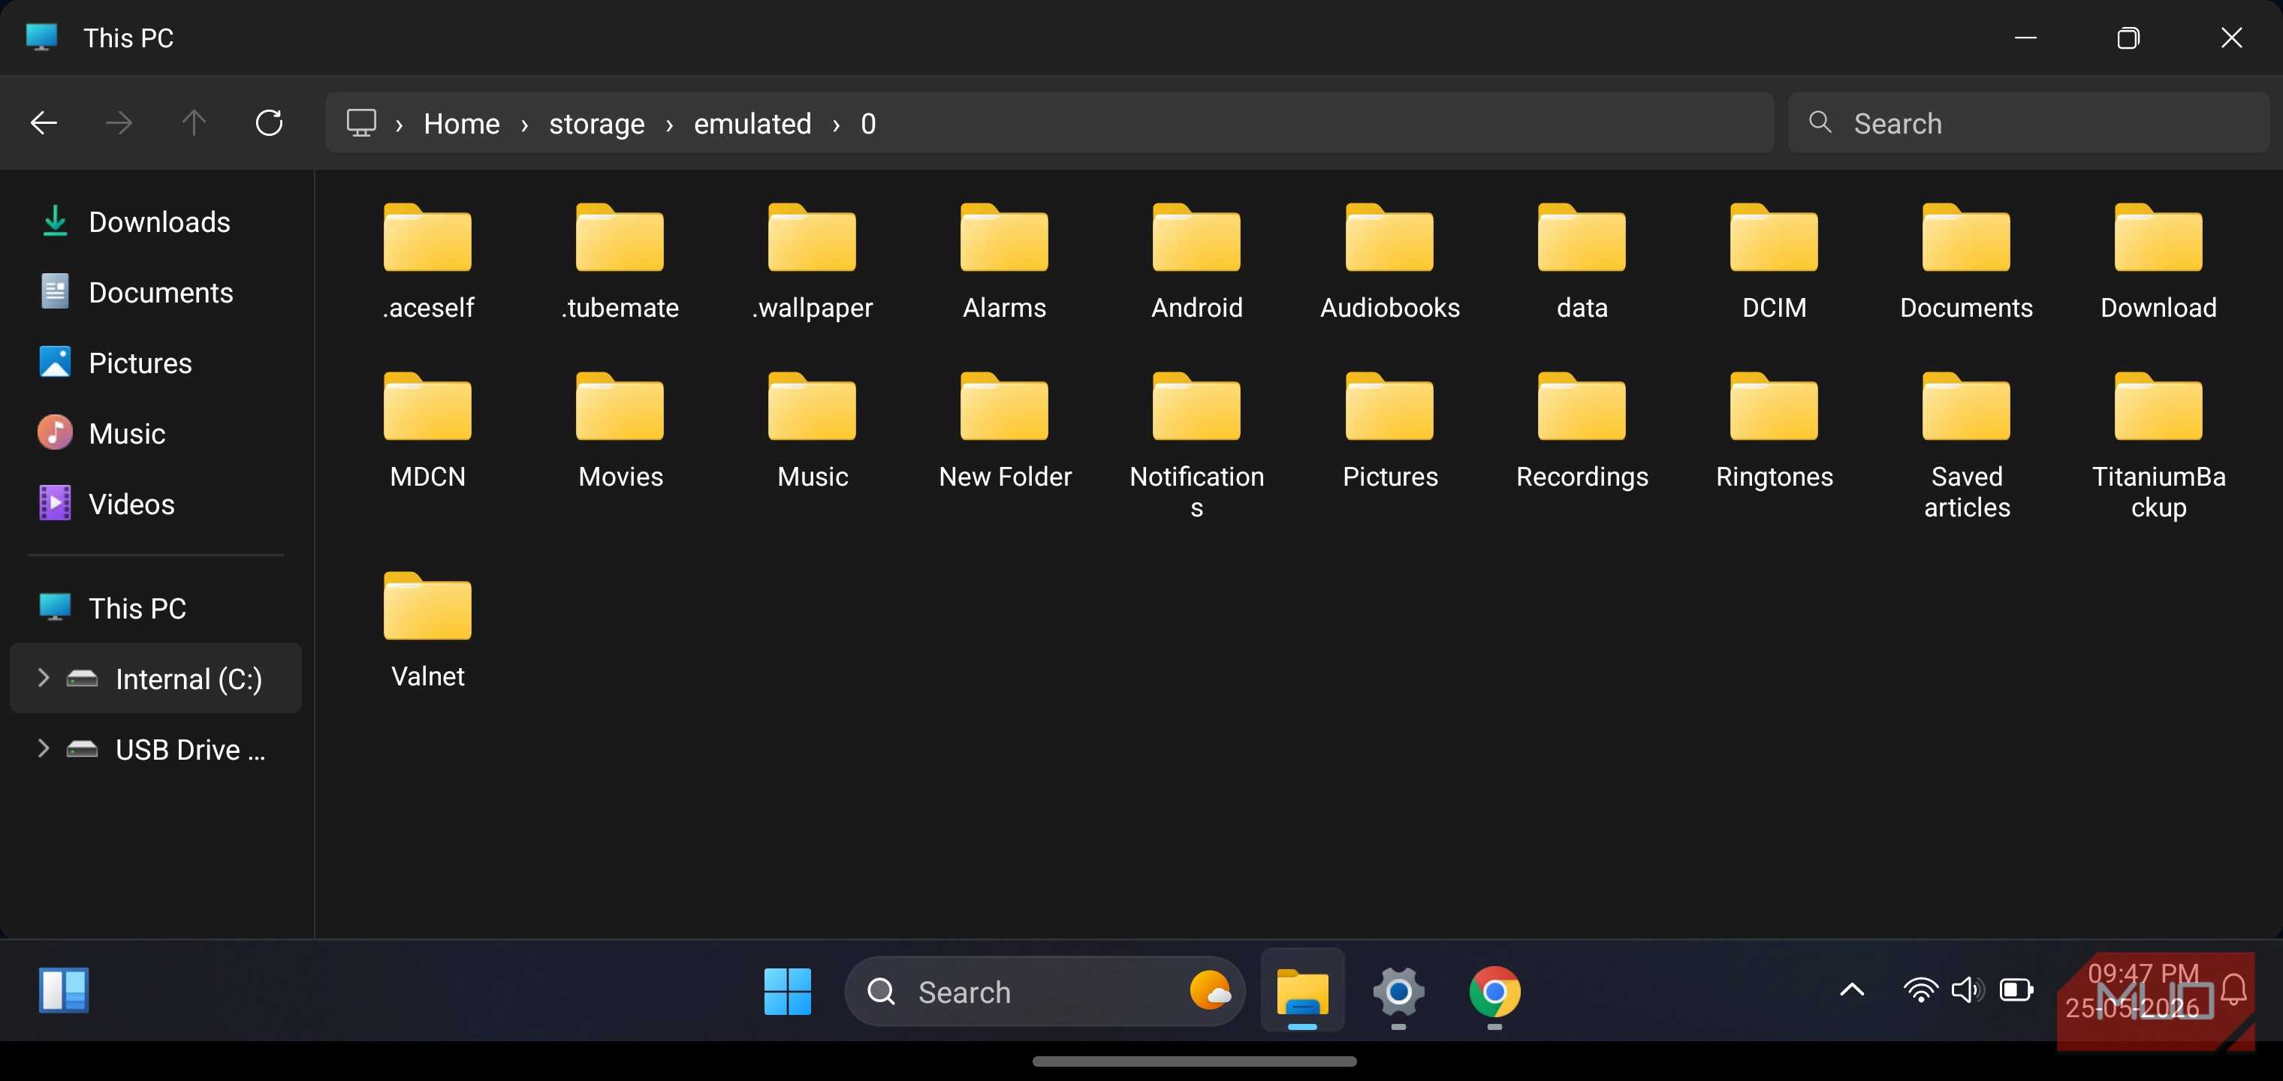Select Videos in the sidebar
Screen dimensions: 2283x1081
coord(156,503)
